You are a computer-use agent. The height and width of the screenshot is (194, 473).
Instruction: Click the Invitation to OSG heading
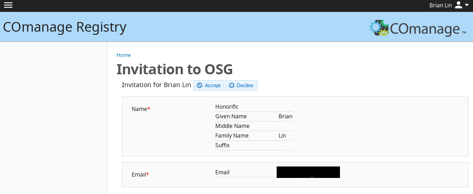[x=174, y=69]
